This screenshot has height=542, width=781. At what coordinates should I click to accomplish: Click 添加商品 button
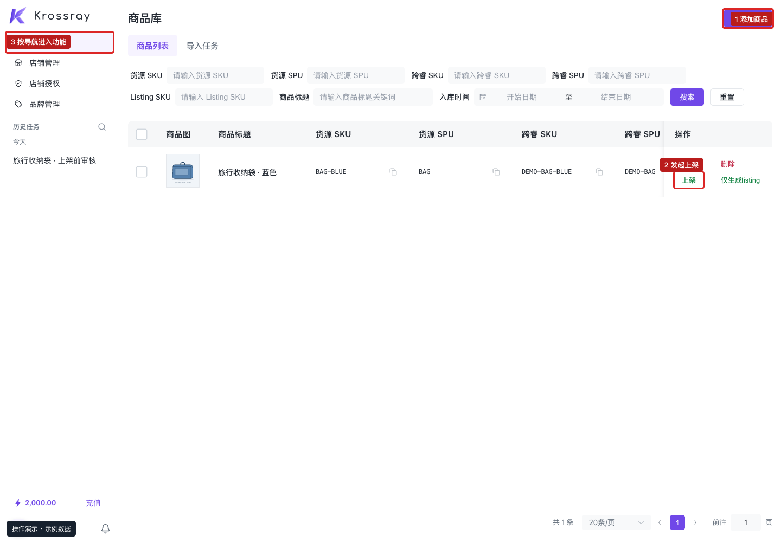pyautogui.click(x=747, y=18)
